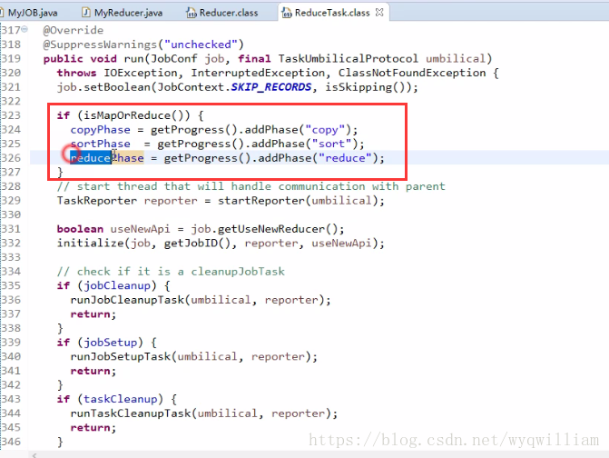Click the "copy" string literal

(x=325, y=129)
